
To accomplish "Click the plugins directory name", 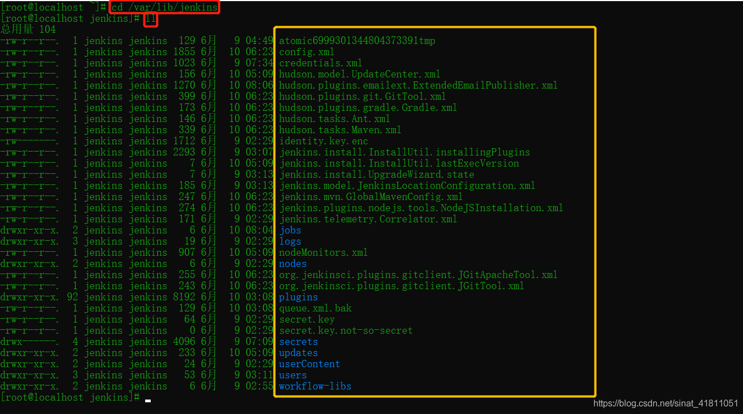I will (299, 297).
